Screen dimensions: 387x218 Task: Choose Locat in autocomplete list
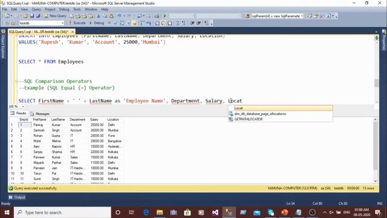281,108
